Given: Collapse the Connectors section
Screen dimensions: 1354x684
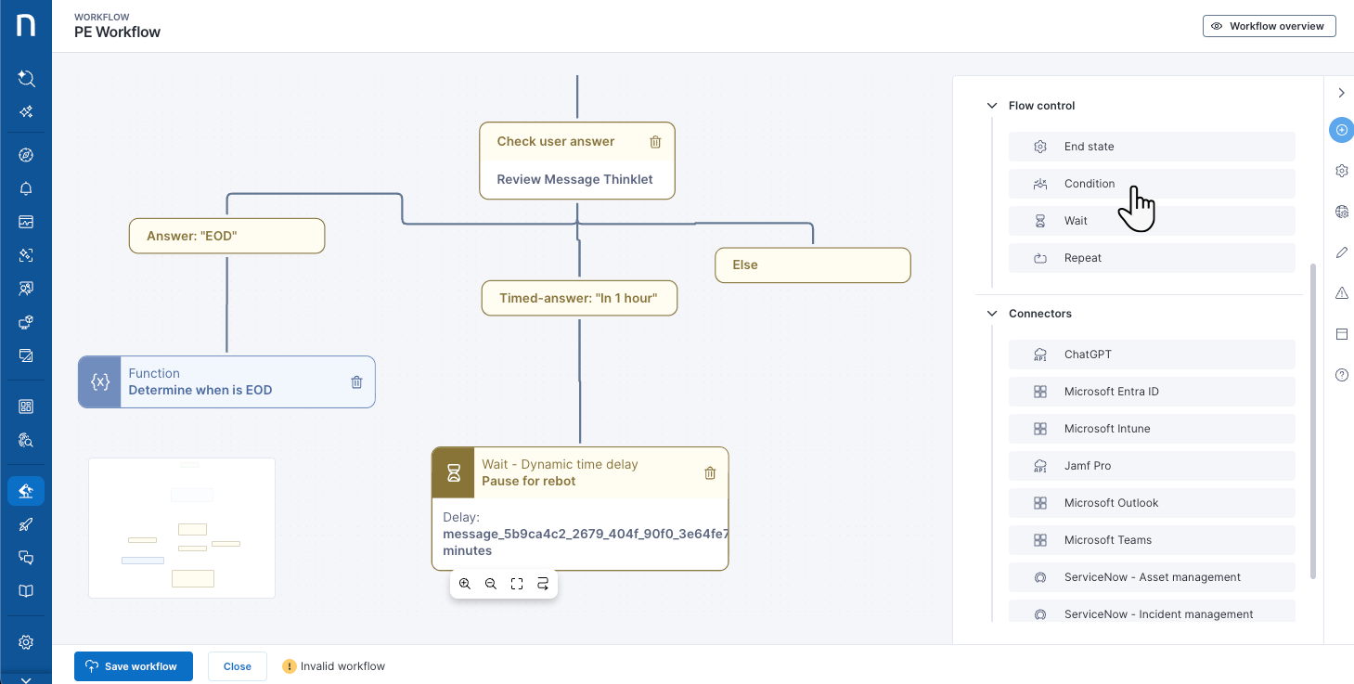Looking at the screenshot, I should pyautogui.click(x=992, y=314).
